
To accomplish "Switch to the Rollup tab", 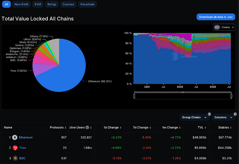I will tap(52, 4).
